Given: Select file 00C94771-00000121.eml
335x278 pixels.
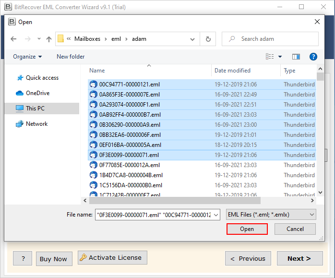Looking at the screenshot, I should 202,85.
